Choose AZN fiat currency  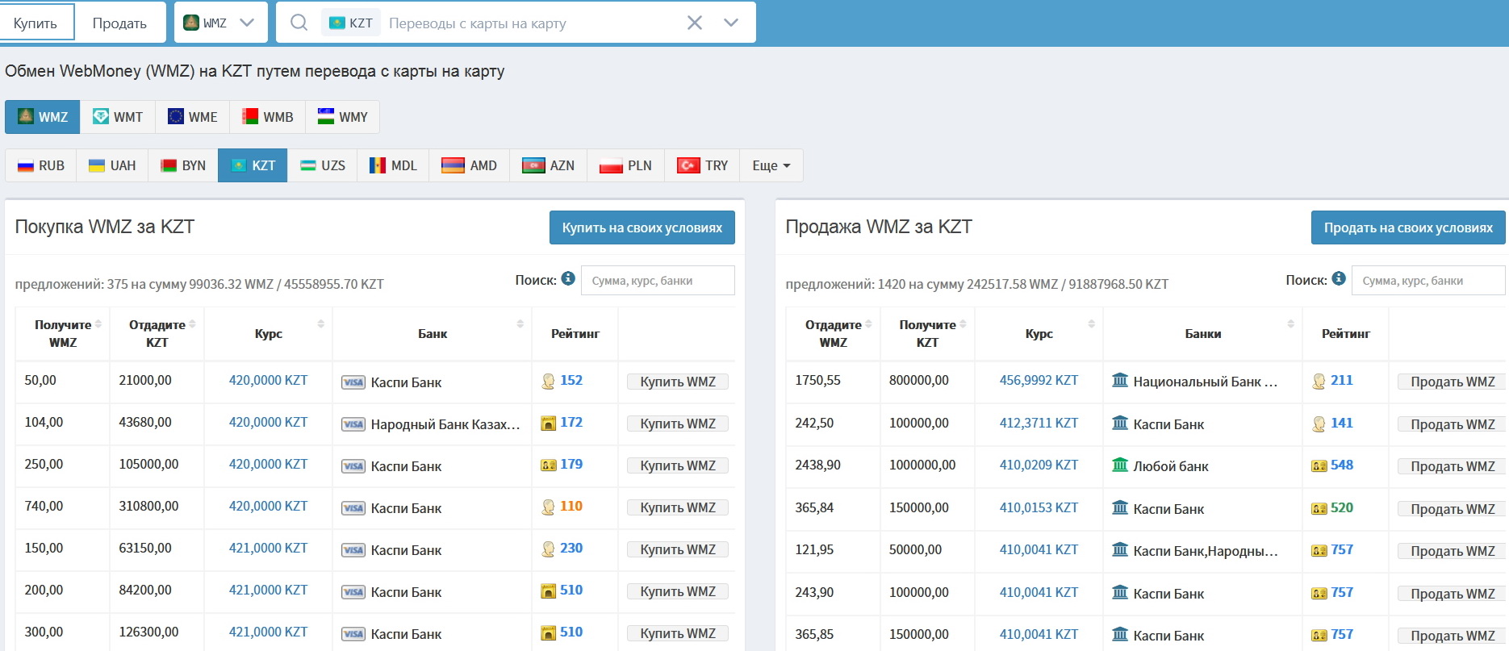tap(548, 165)
